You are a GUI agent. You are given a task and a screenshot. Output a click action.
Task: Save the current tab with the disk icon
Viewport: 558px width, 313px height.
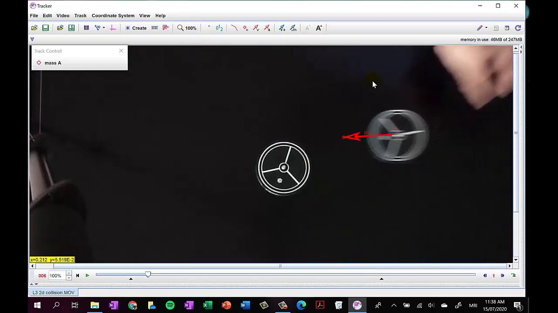(x=45, y=28)
